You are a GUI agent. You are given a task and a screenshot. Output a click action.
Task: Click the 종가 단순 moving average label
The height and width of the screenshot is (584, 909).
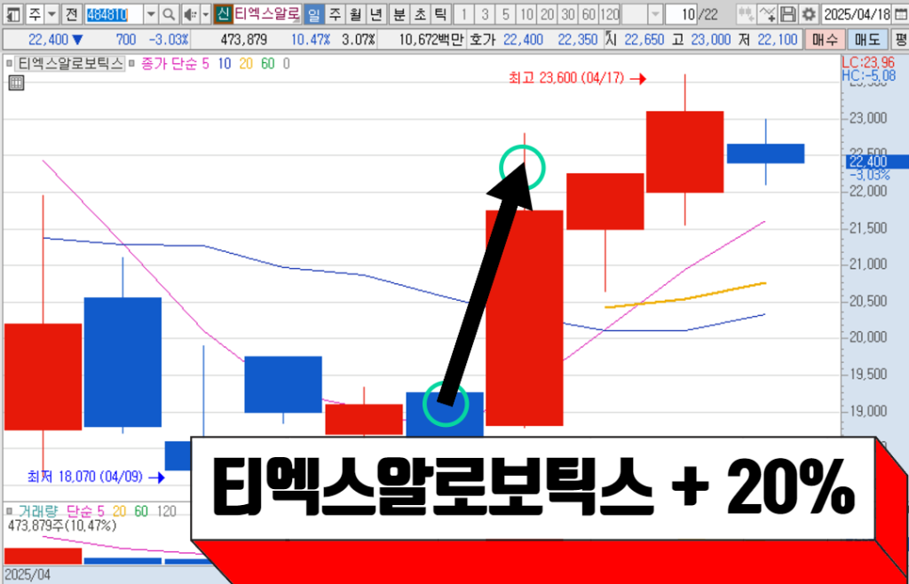169,63
